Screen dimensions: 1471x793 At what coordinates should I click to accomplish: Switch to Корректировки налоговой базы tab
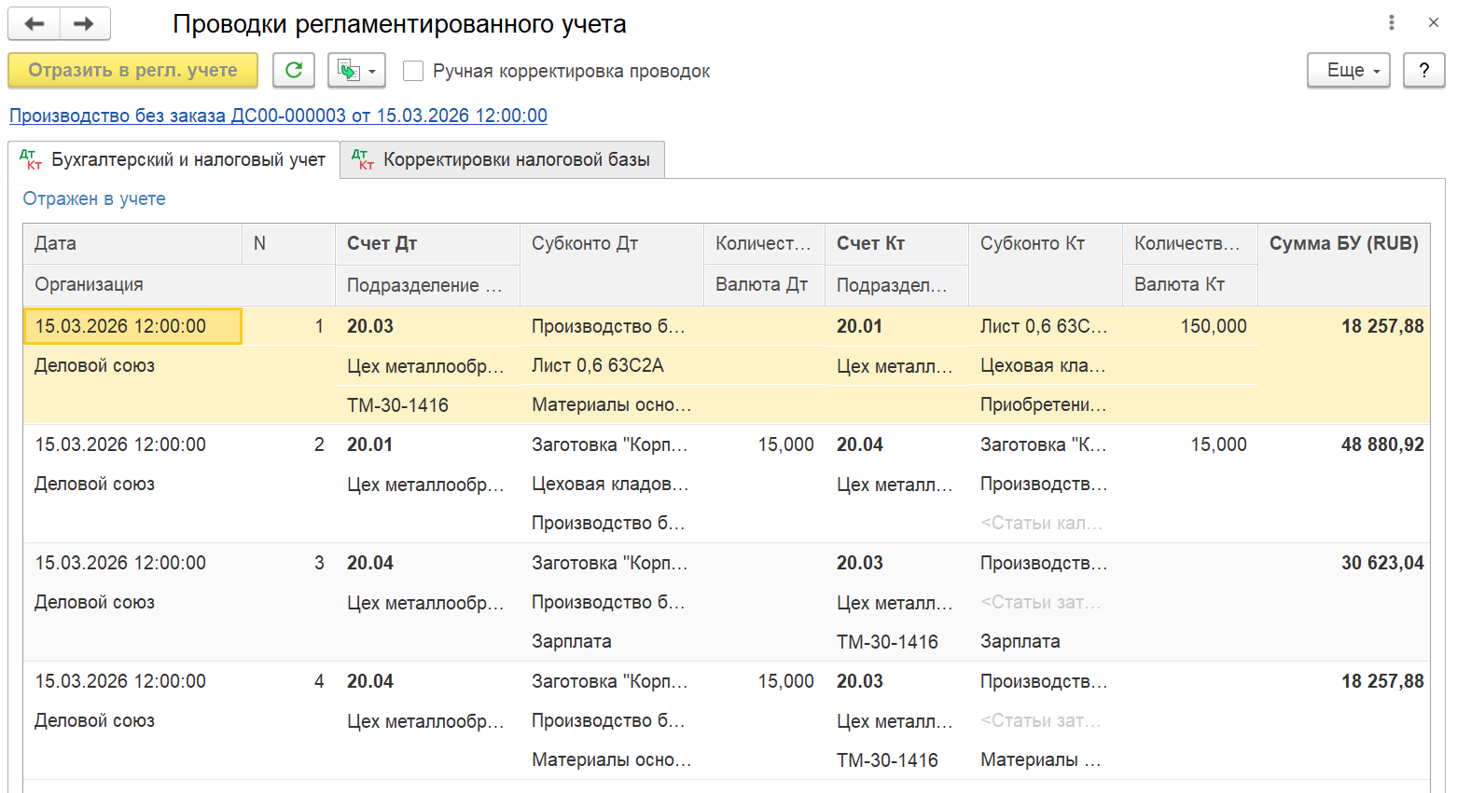(x=502, y=159)
